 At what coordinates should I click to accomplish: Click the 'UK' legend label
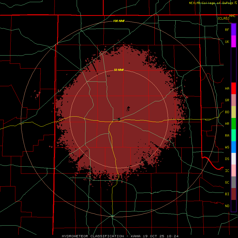(x=227, y=42)
